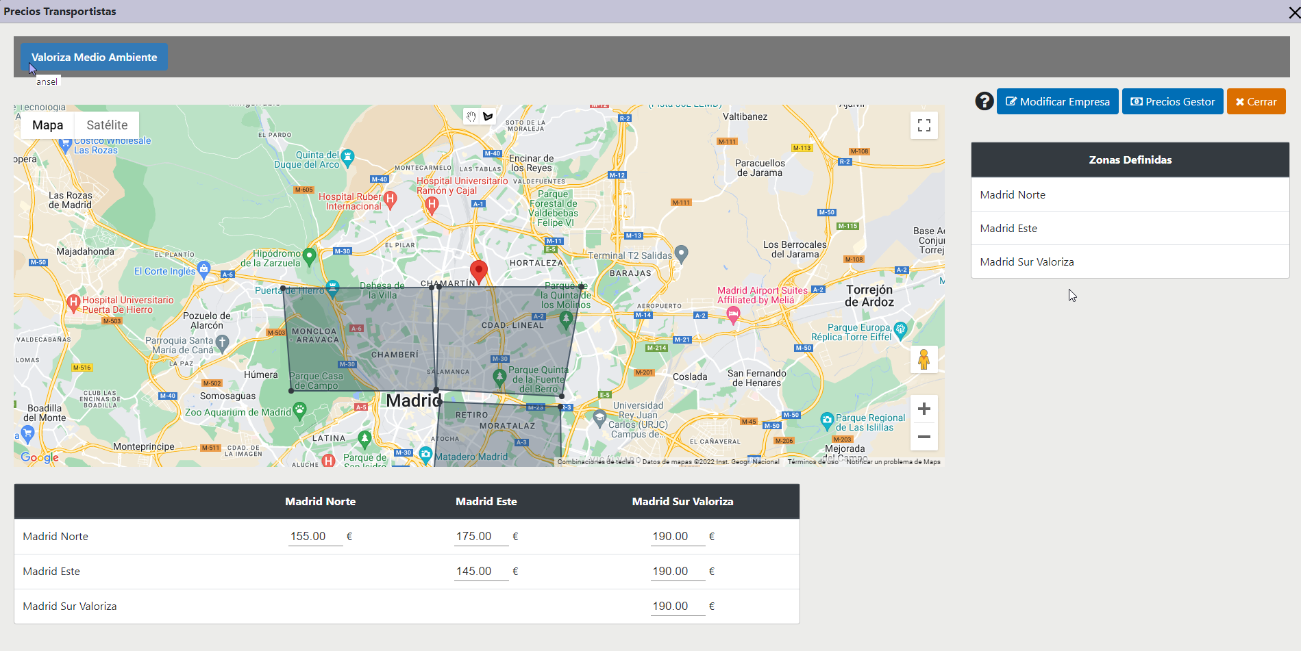Click the 145.00 Madrid Este price field

[481, 572]
